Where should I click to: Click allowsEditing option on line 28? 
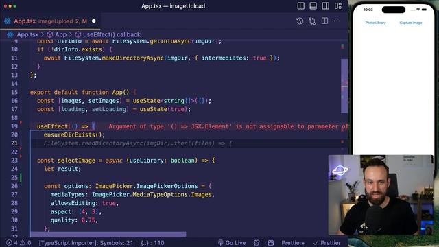74,203
